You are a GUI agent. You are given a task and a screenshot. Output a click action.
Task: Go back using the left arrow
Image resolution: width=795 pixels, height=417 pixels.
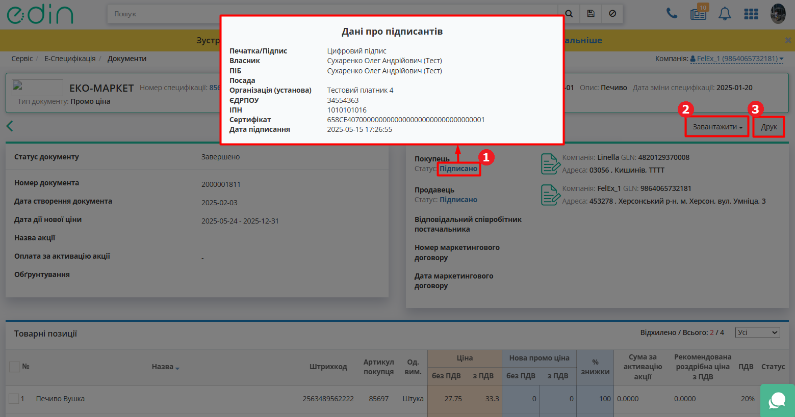tap(10, 126)
